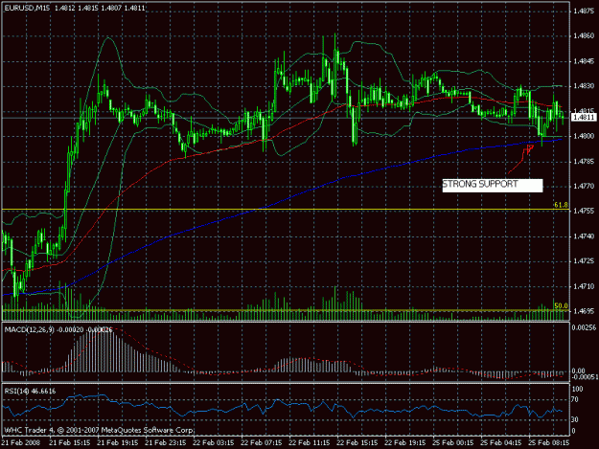Screen dimensions: 599x449
Task: Click RSI scale value 30
Action: click(576, 419)
